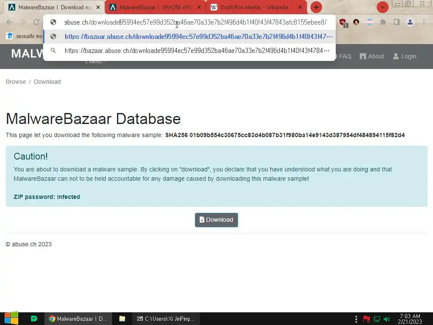The image size is (433, 325).
Task: Open the taskbar clock and date
Action: [410, 319]
